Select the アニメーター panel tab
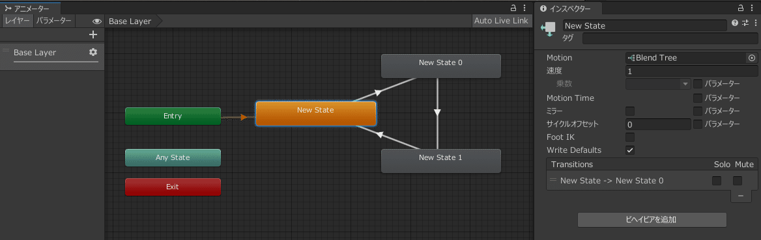The height and width of the screenshot is (240, 761). pyautogui.click(x=30, y=8)
